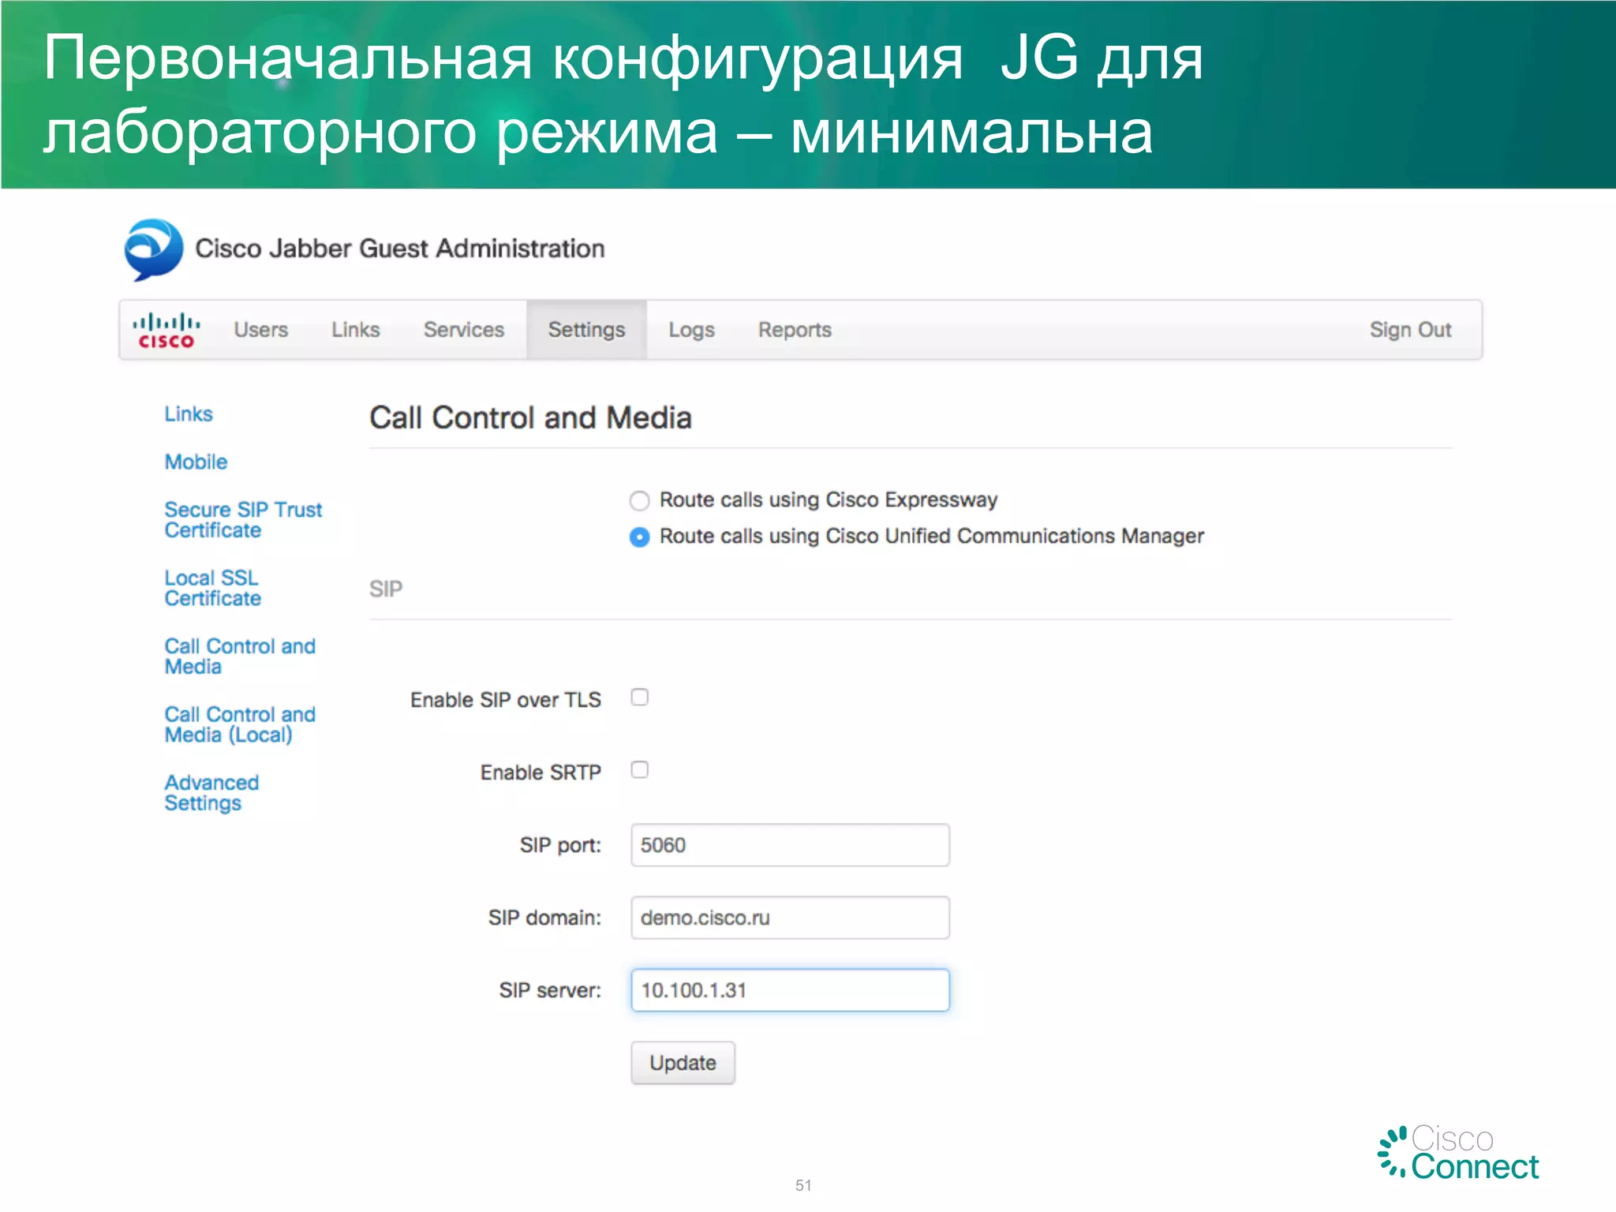The width and height of the screenshot is (1616, 1212).
Task: Open Secure SIP Trust Certificate page
Action: [x=243, y=520]
